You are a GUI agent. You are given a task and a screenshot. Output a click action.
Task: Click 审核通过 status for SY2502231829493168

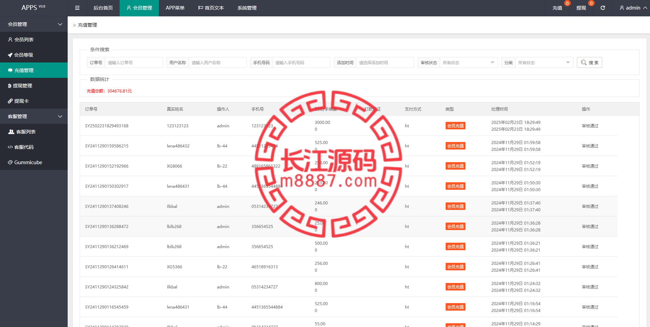click(x=590, y=126)
